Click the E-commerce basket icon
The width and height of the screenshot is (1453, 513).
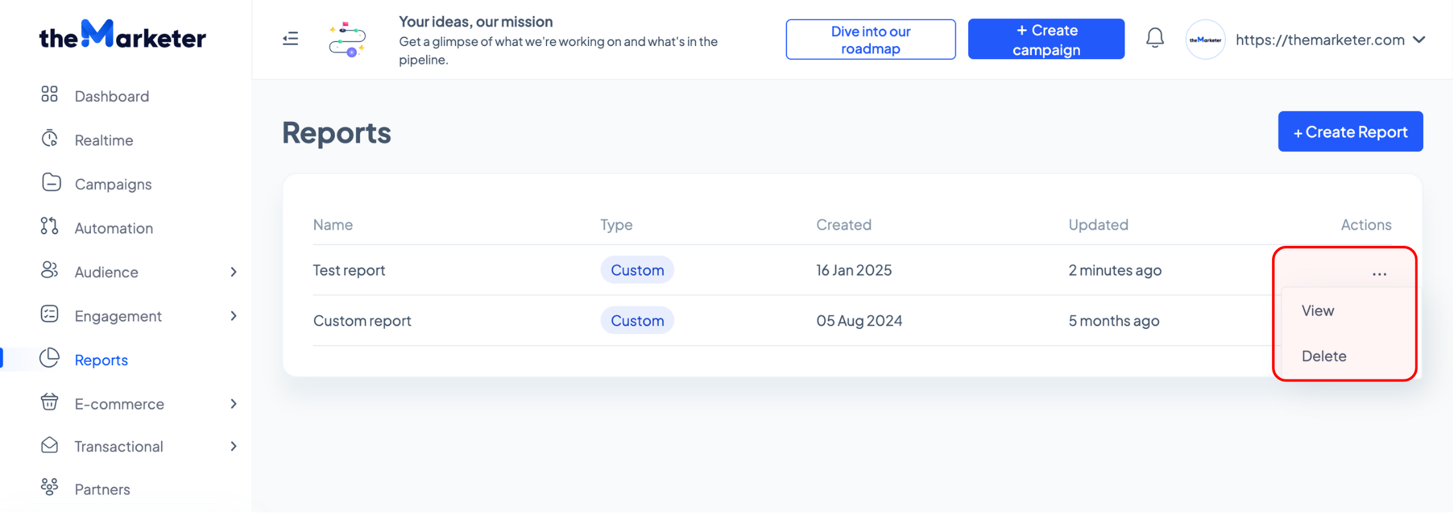point(49,402)
